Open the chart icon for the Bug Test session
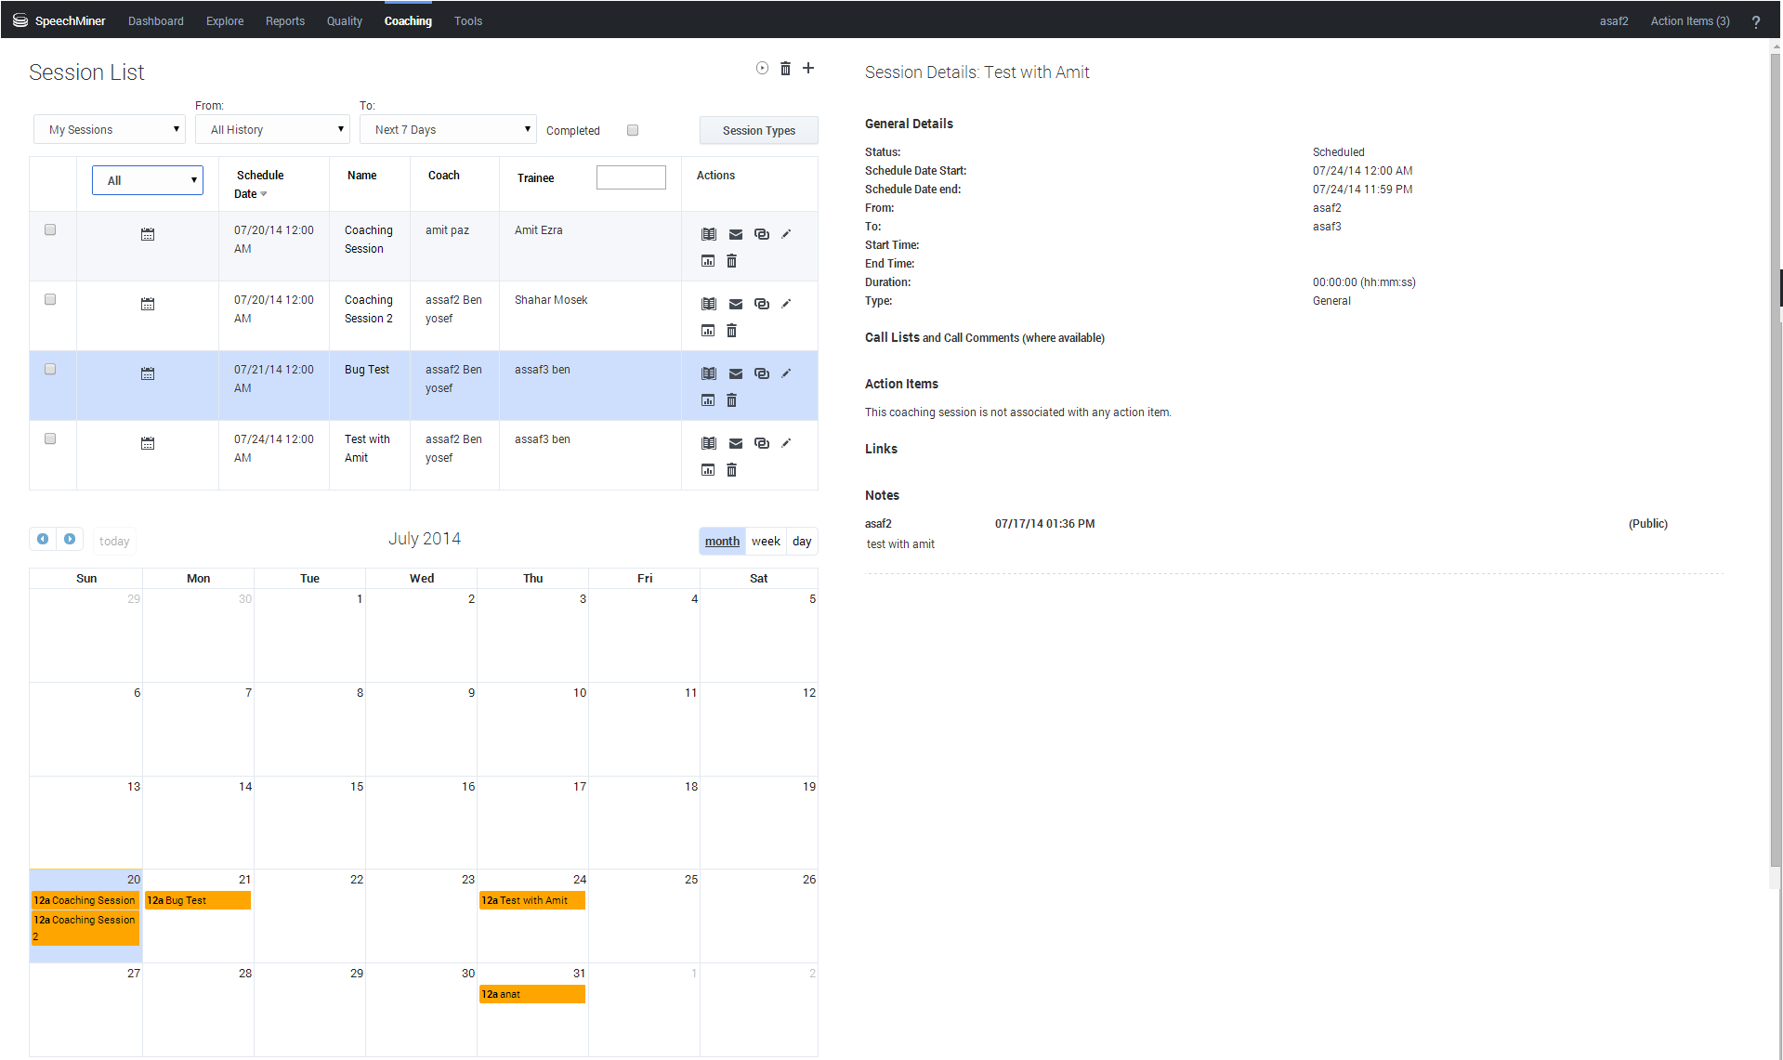The height and width of the screenshot is (1060, 1783). tap(708, 400)
